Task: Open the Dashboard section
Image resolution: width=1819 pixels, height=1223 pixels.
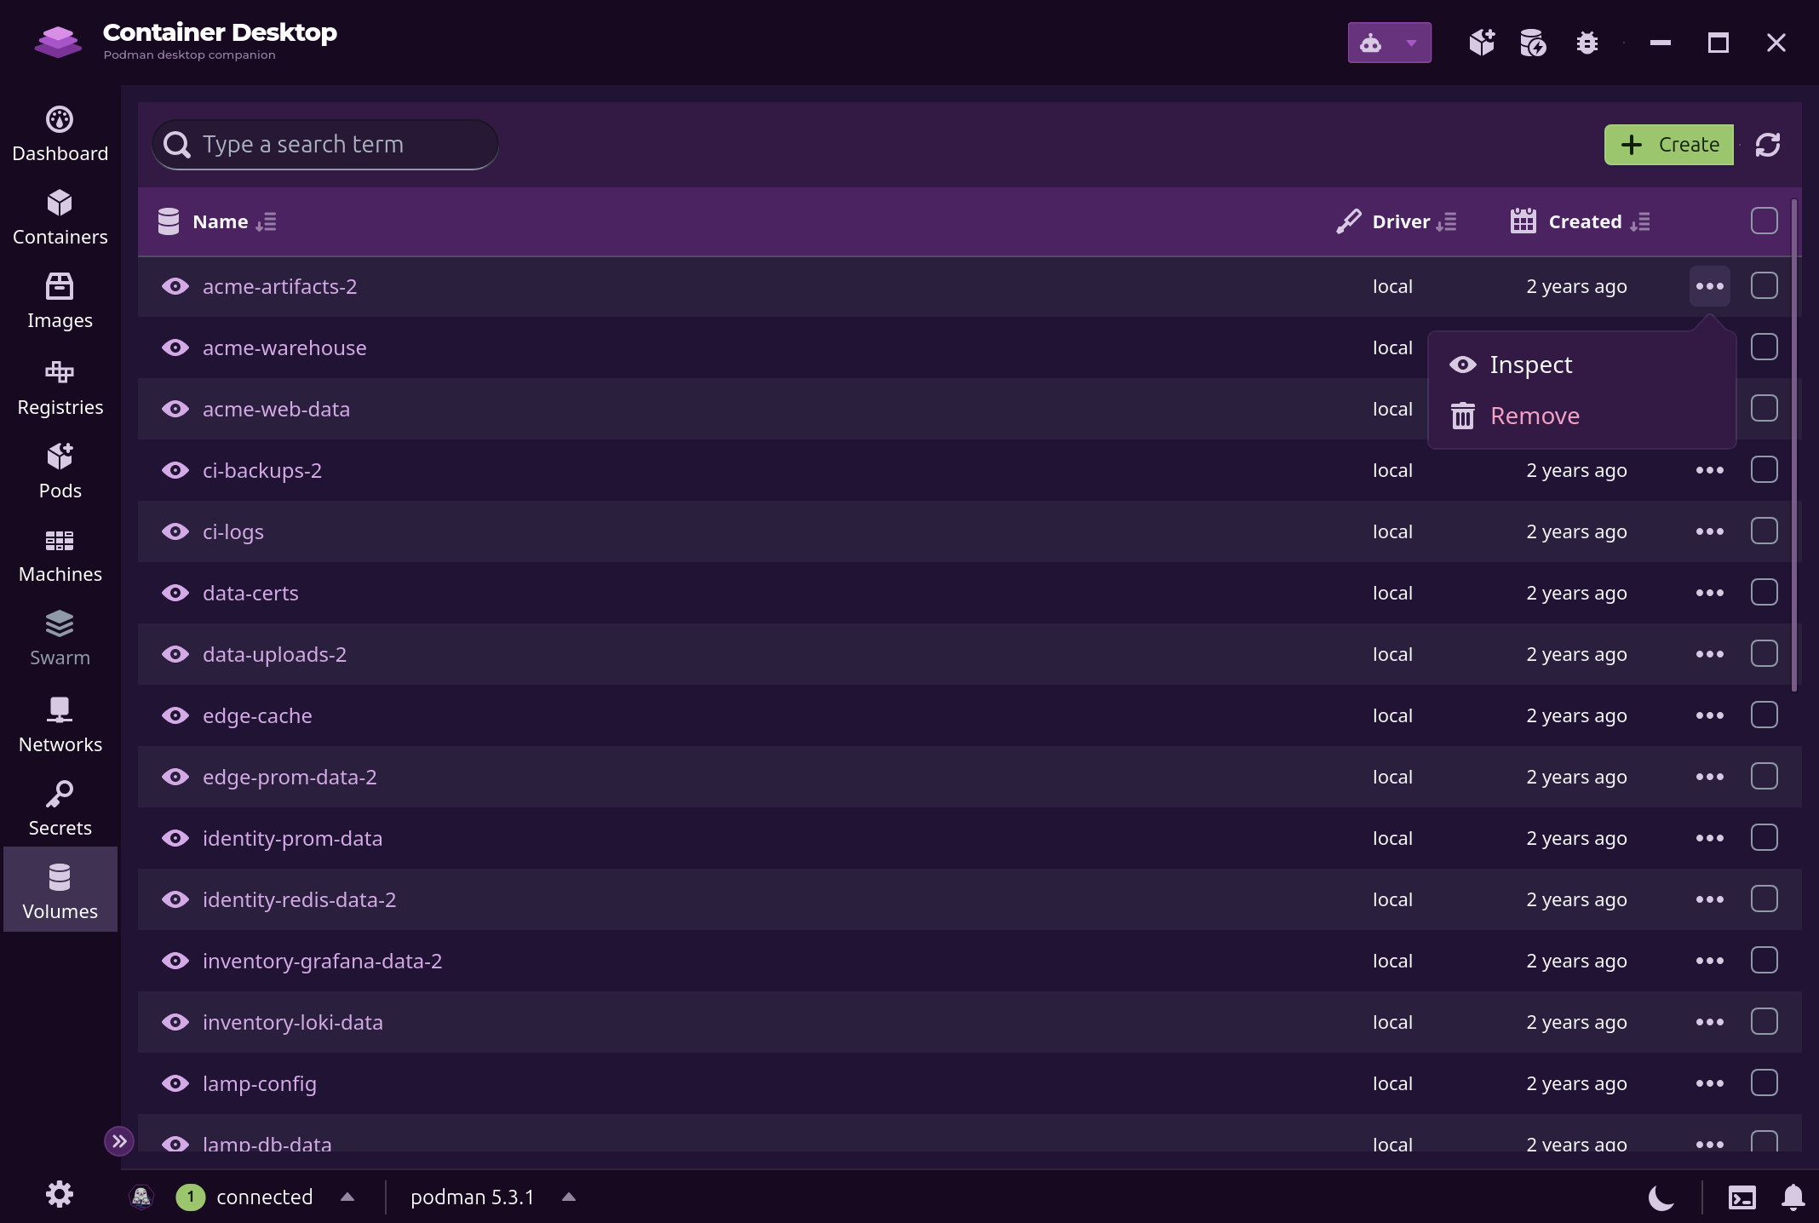Action: [x=60, y=135]
